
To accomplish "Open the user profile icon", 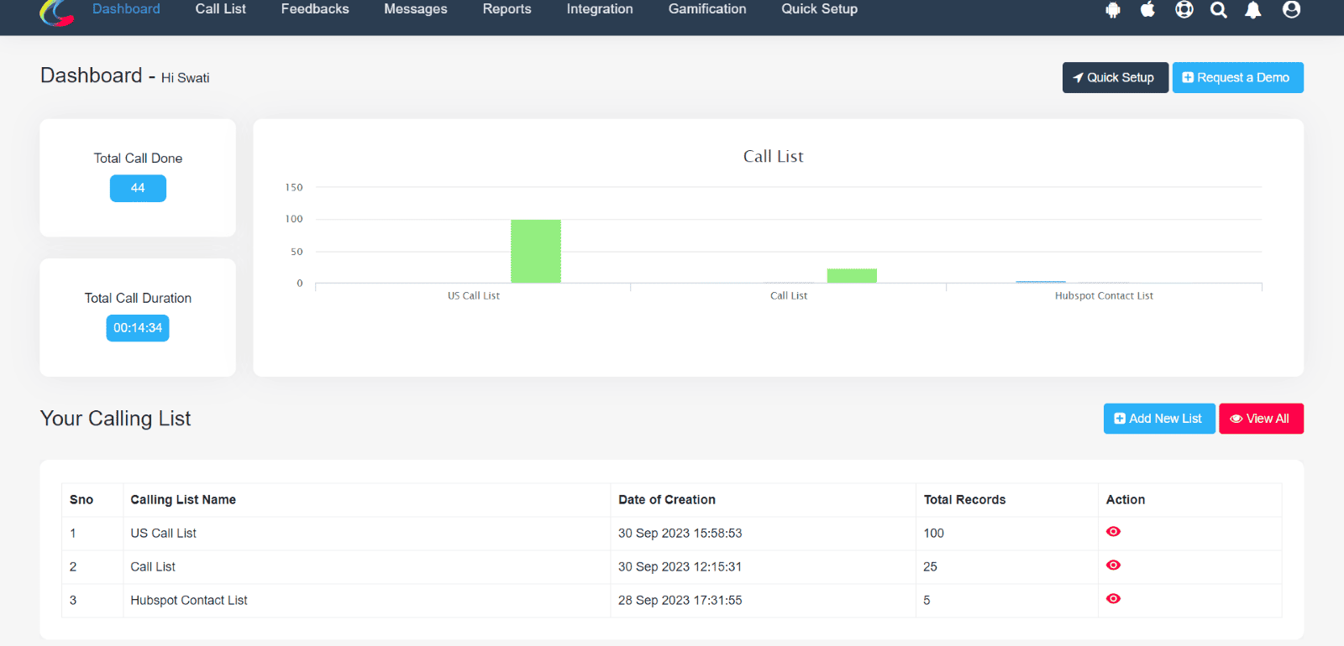I will point(1291,9).
